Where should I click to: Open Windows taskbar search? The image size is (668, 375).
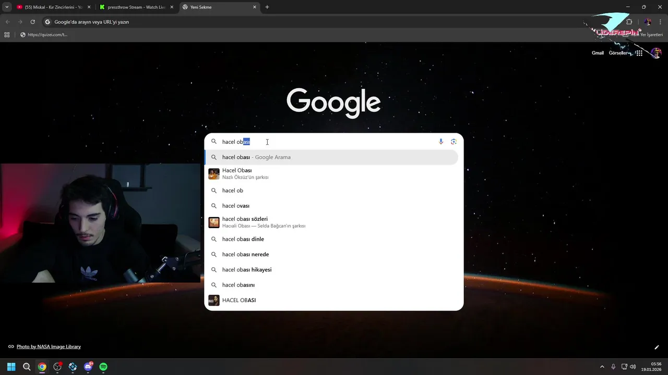27,367
